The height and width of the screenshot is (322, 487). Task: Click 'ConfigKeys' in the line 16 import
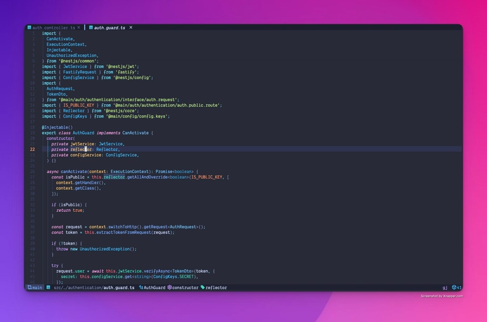pyautogui.click(x=75, y=116)
